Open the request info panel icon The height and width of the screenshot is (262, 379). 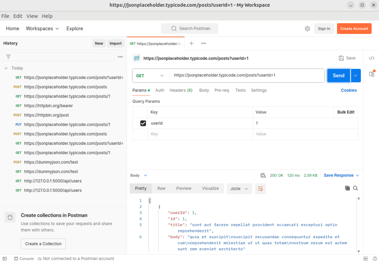[x=372, y=74]
